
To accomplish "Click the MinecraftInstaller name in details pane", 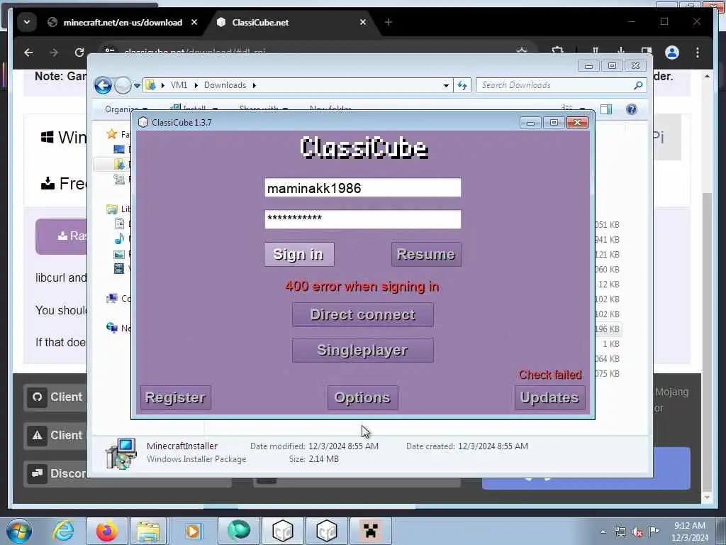I will pyautogui.click(x=182, y=446).
